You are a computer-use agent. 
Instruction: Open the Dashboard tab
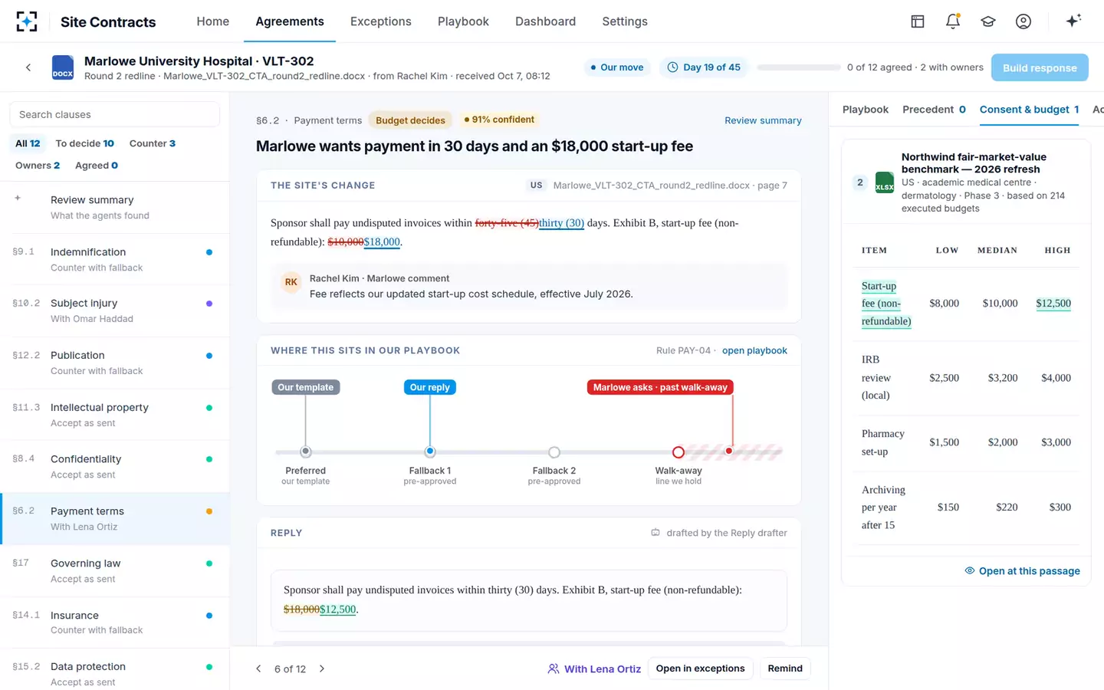click(545, 21)
